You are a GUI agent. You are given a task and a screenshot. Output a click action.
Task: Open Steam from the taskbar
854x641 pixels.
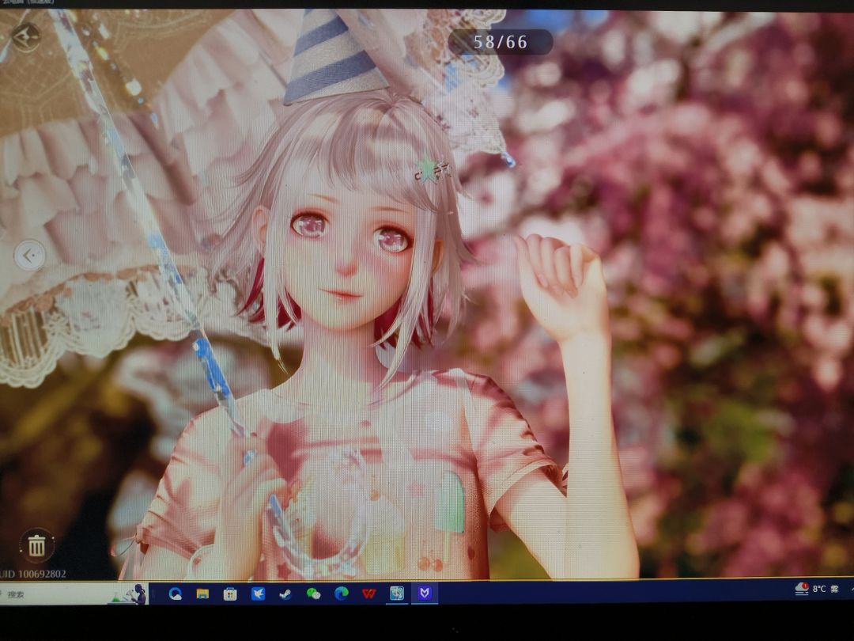(285, 594)
